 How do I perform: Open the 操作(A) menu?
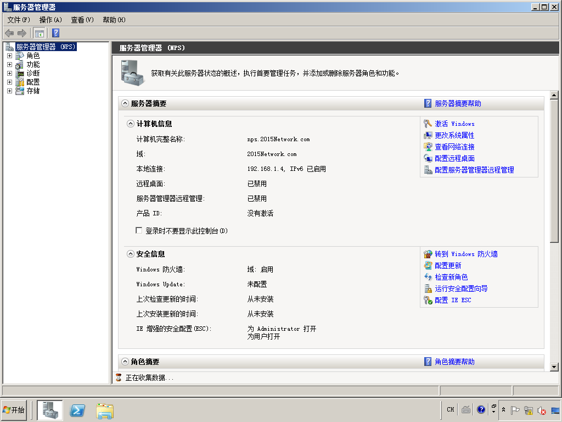tap(50, 20)
